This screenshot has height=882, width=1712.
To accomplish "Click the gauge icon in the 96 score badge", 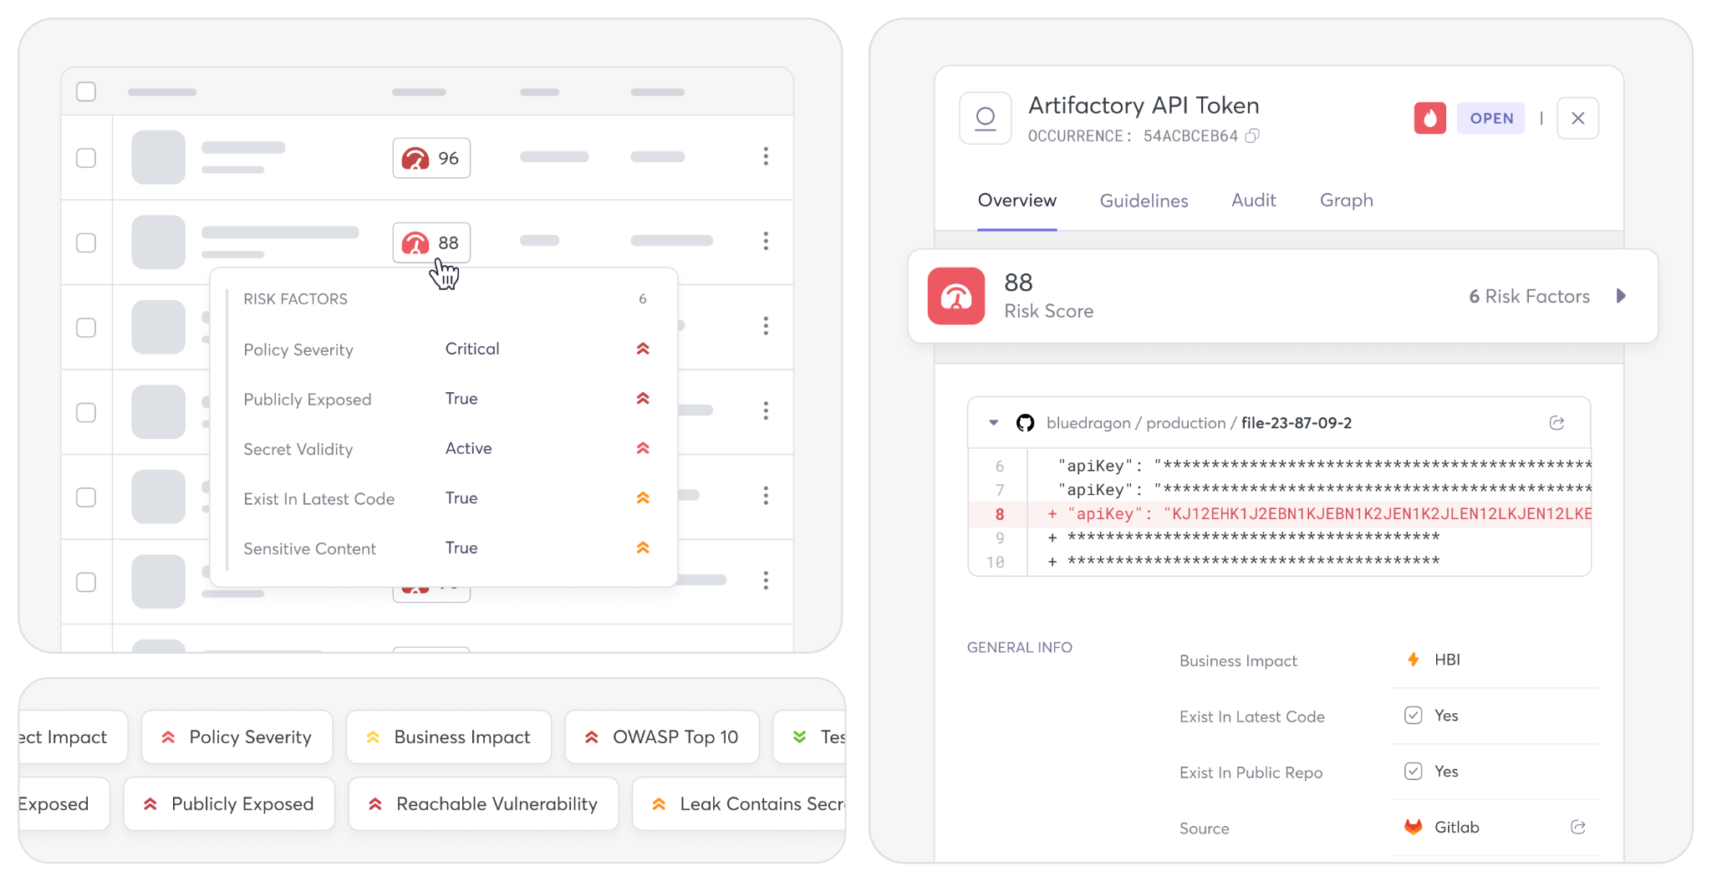I will 415,158.
